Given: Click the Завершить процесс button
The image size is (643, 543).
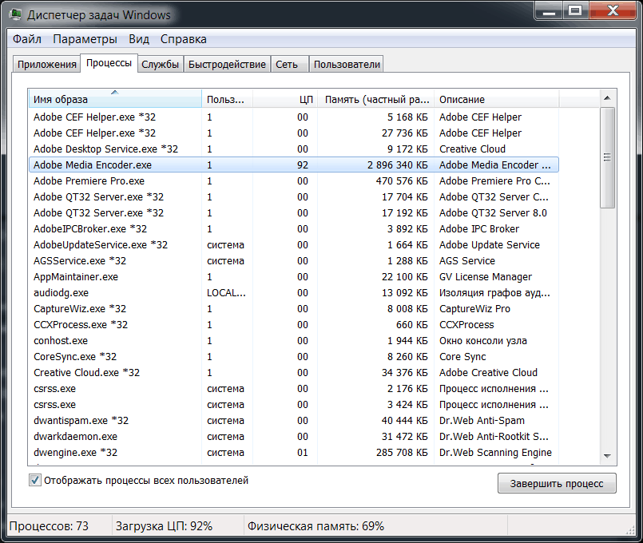Looking at the screenshot, I should coord(557,484).
